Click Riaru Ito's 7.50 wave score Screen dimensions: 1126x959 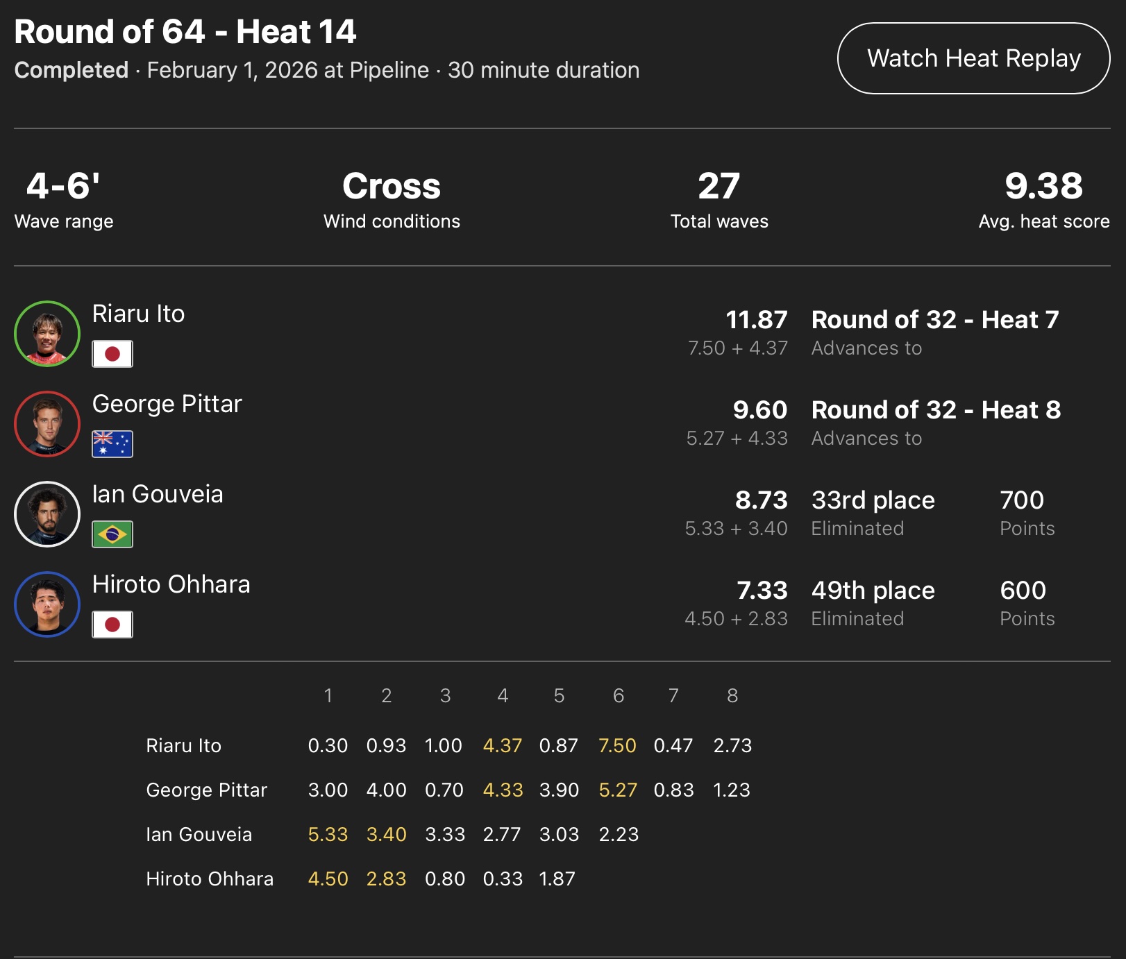(617, 745)
